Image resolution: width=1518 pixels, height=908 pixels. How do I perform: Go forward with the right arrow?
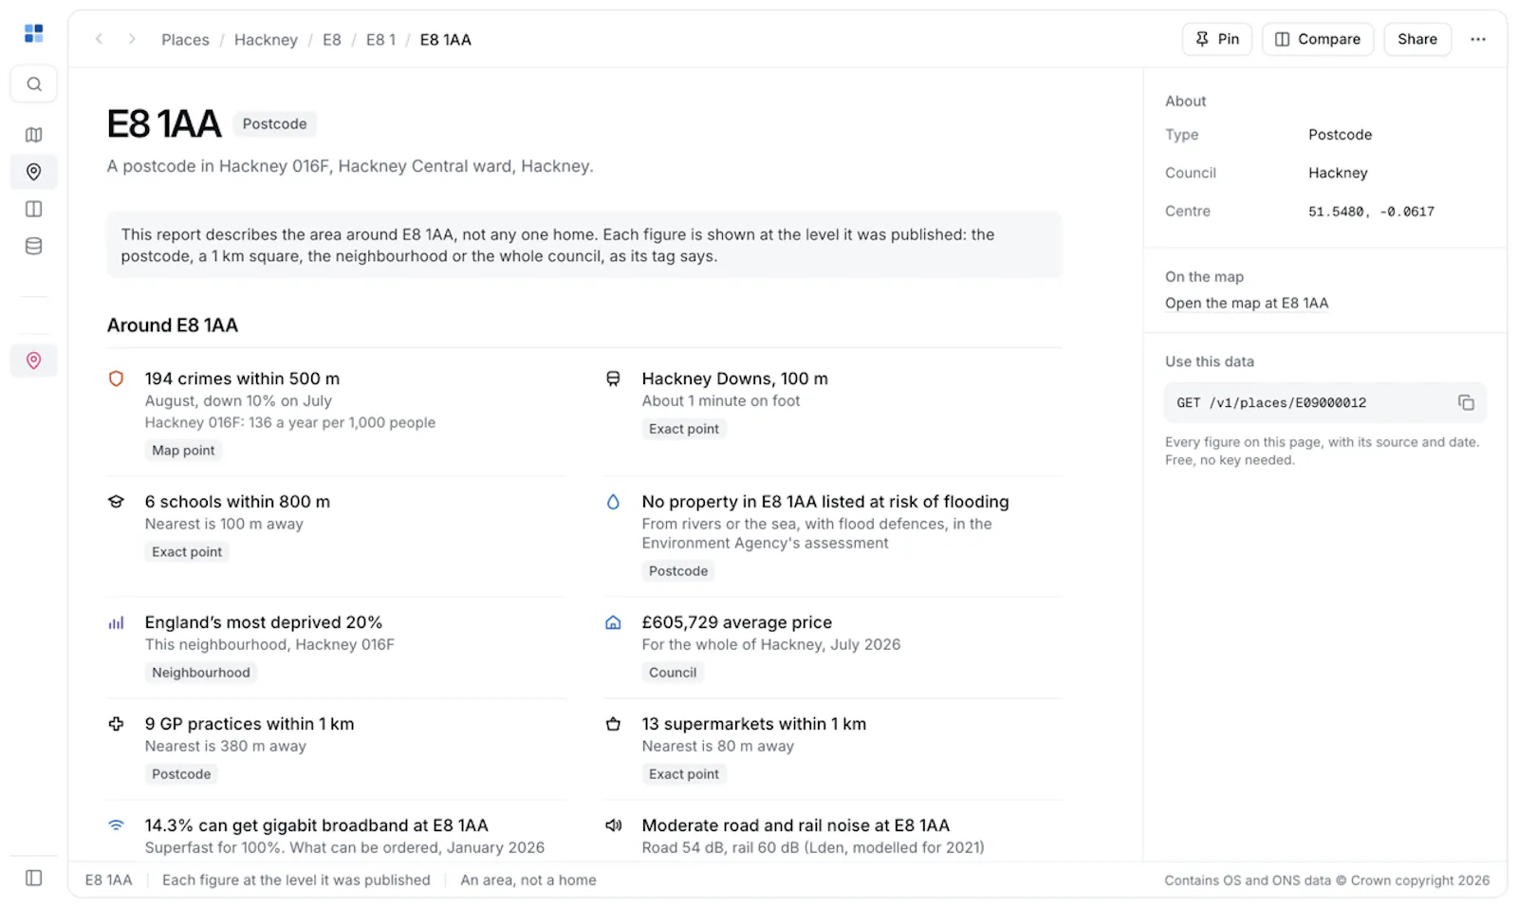132,39
